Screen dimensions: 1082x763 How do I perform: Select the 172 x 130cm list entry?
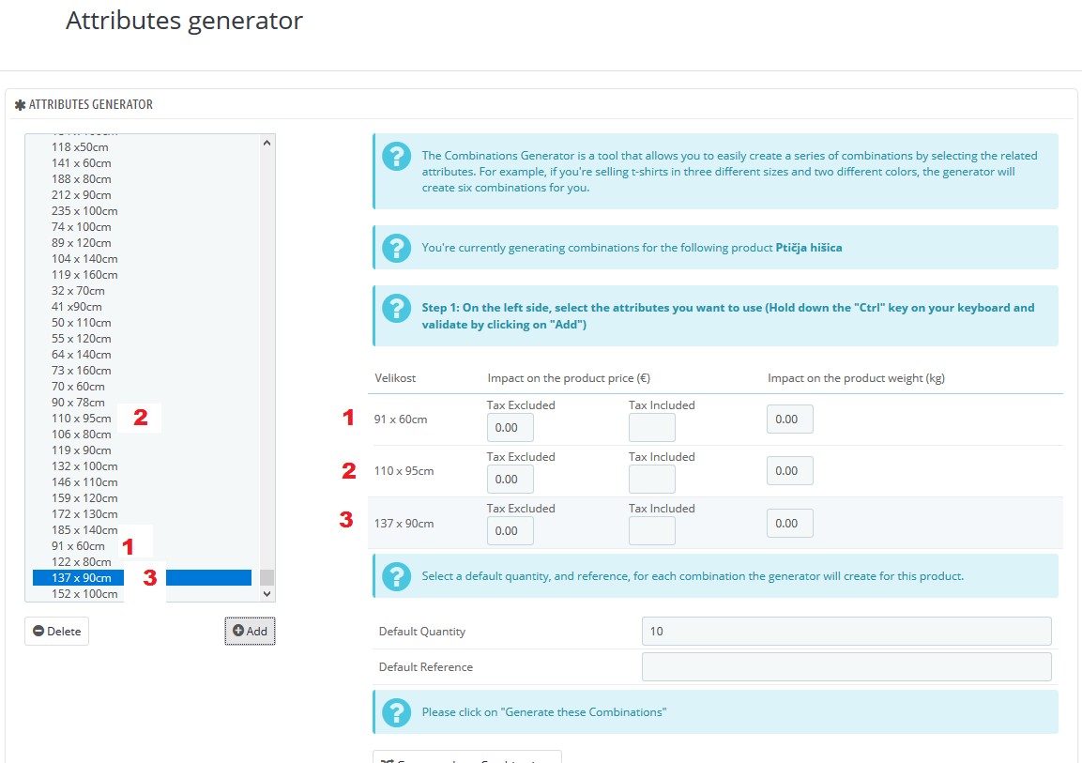click(x=84, y=513)
